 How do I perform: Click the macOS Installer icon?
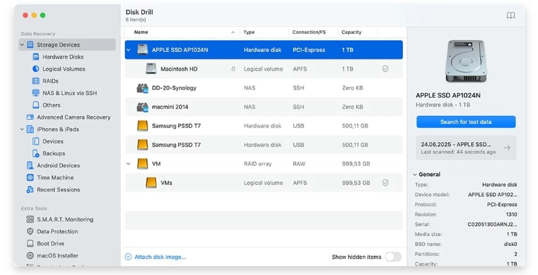click(x=30, y=255)
